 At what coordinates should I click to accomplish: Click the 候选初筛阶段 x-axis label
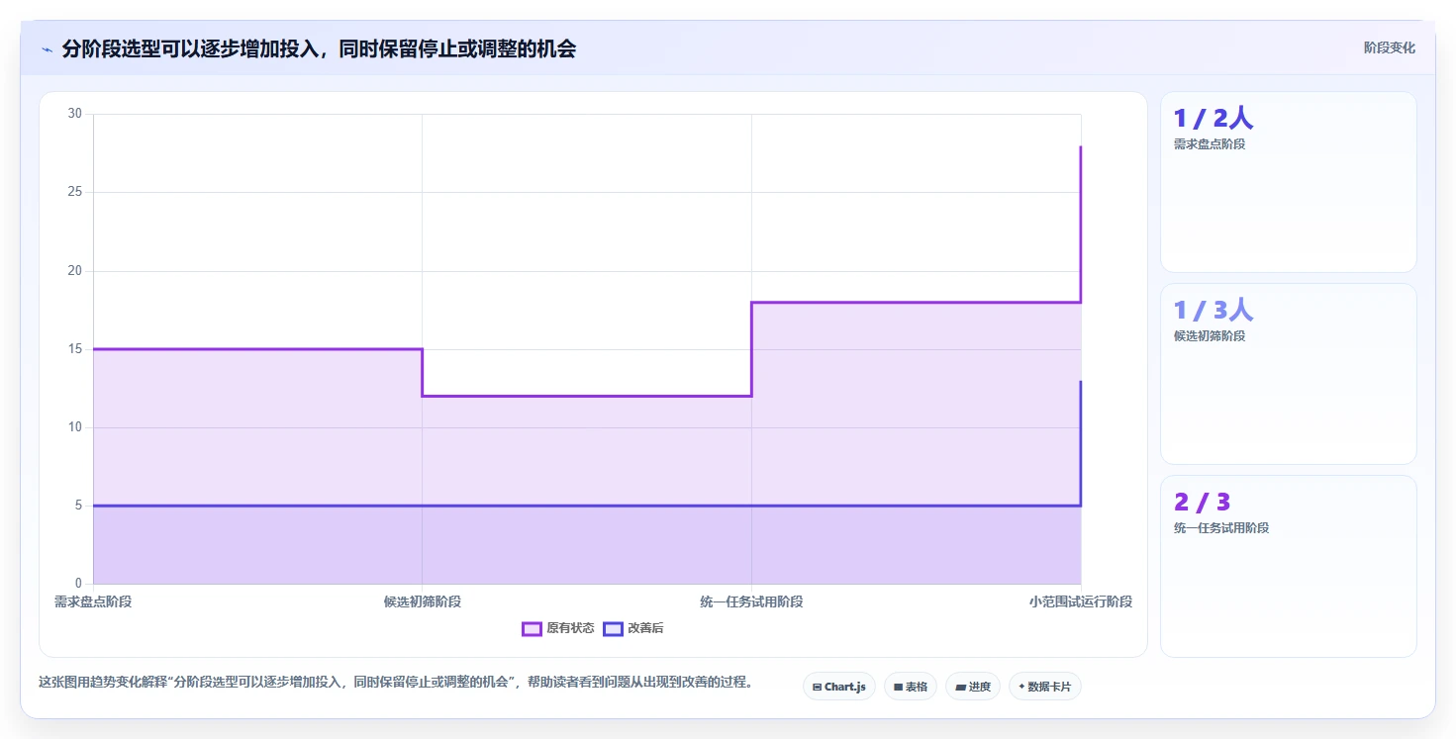tap(423, 601)
